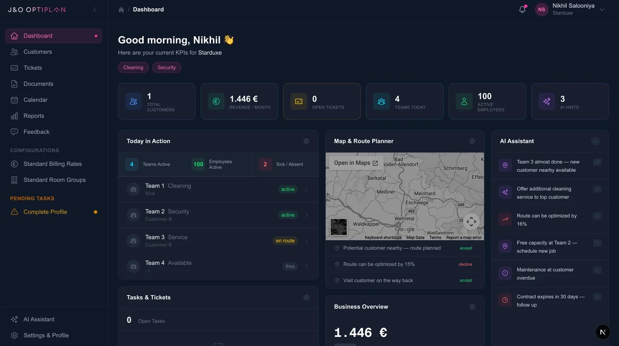Go to Tickets in the sidebar
Screen dimensions: 619x346
(54, 68)
